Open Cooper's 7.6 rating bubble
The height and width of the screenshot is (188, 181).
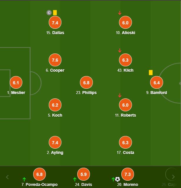point(55,60)
